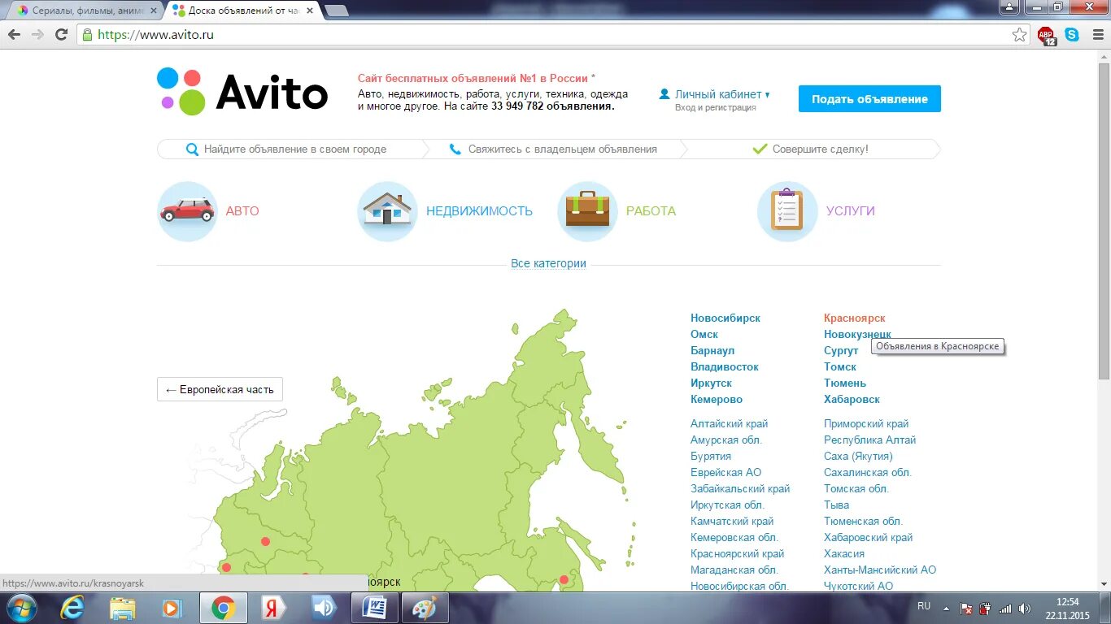The width and height of the screenshot is (1111, 624).
Task: Select city Иркутск
Action: pyautogui.click(x=712, y=383)
